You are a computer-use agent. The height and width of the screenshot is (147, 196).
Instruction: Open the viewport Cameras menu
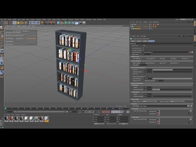pyautogui.click(x=13, y=26)
